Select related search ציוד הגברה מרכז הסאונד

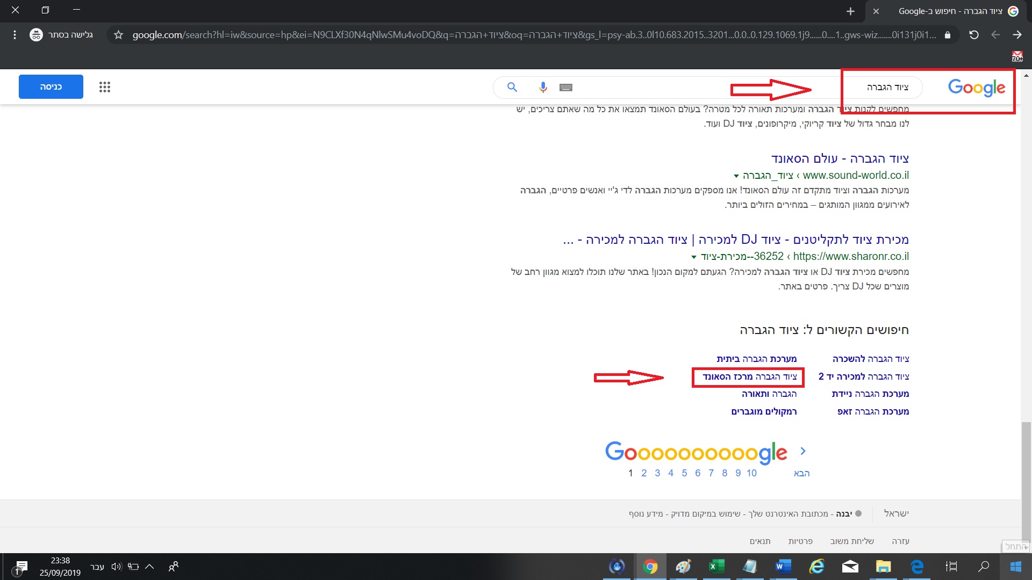(x=750, y=377)
